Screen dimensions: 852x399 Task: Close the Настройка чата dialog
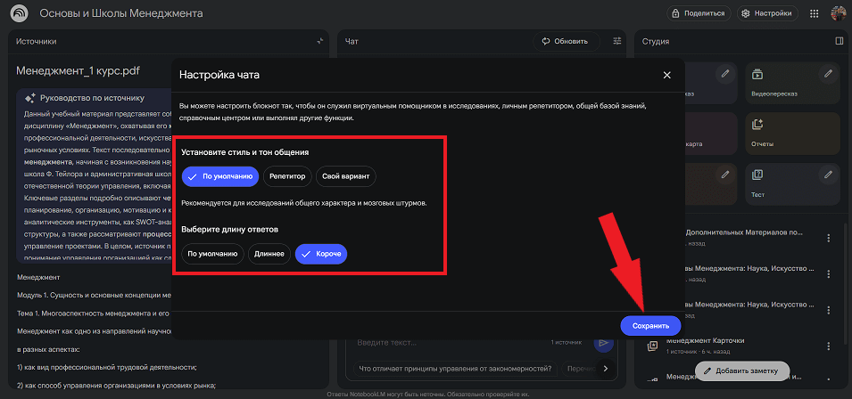click(x=667, y=75)
